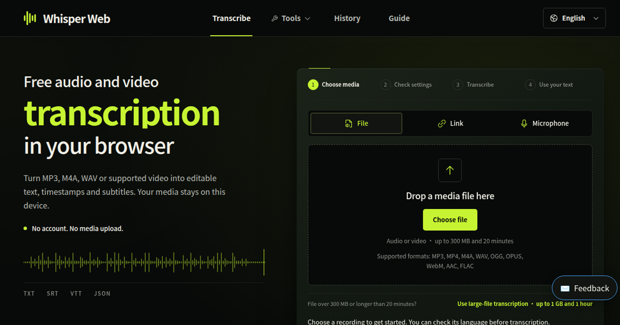Click the Transcribe step label in wizard

[x=480, y=85]
